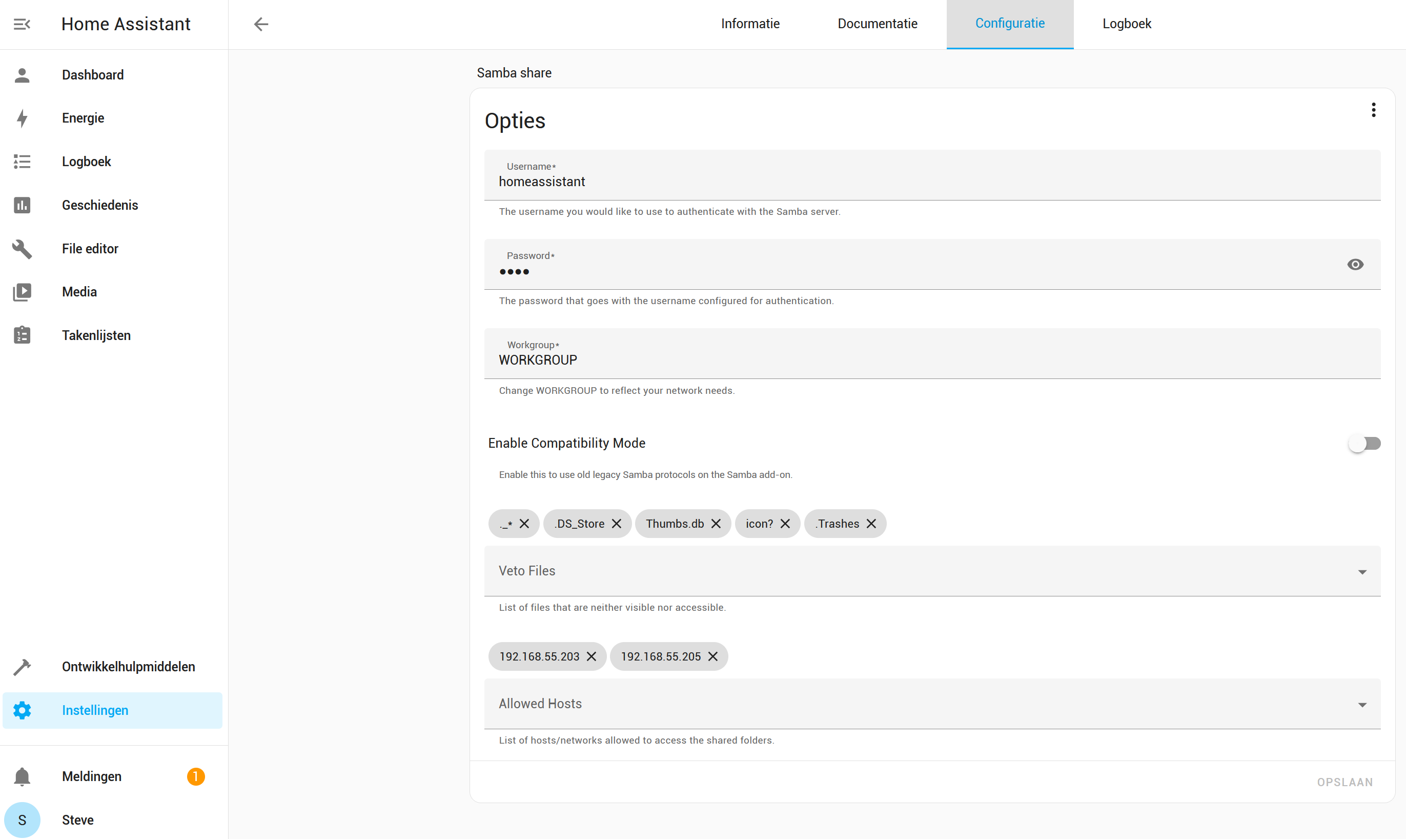The height and width of the screenshot is (839, 1406).
Task: Click the orange notification badge
Action: [195, 776]
